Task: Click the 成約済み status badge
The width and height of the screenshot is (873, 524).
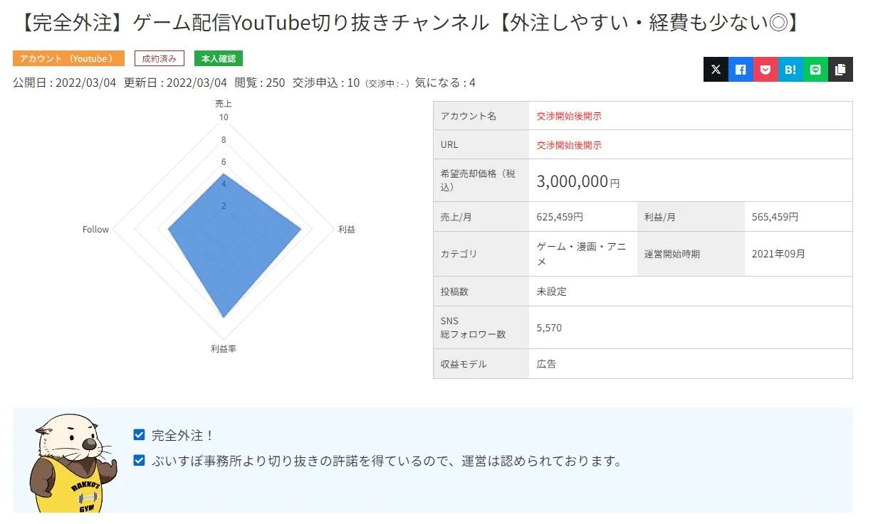Action: click(159, 58)
